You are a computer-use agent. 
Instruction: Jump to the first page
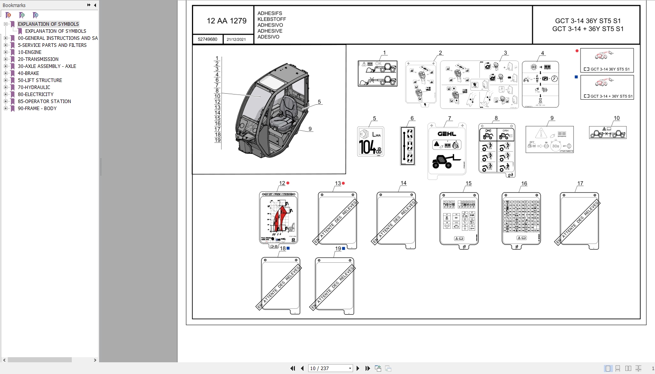[x=293, y=368]
